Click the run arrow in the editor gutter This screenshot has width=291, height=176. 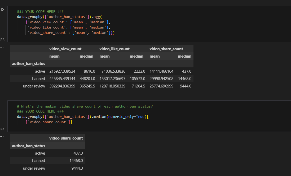pos(3,10)
